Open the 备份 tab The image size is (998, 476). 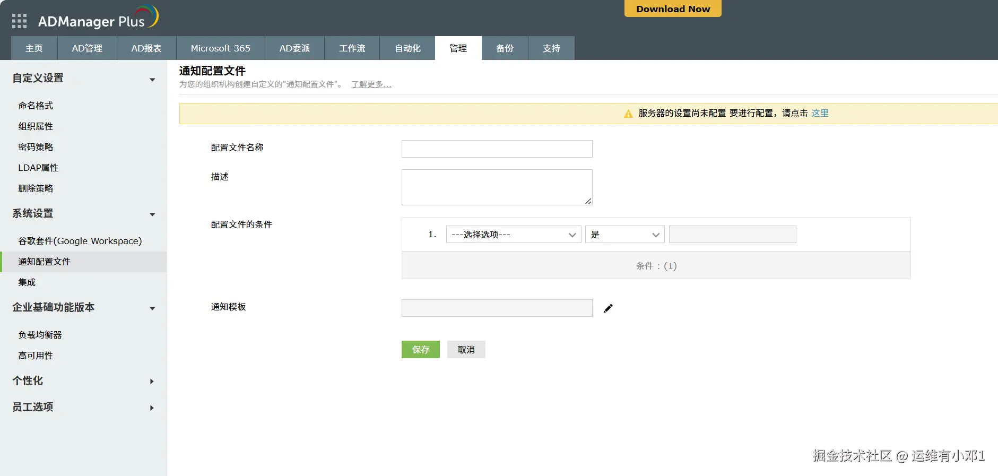tap(505, 48)
